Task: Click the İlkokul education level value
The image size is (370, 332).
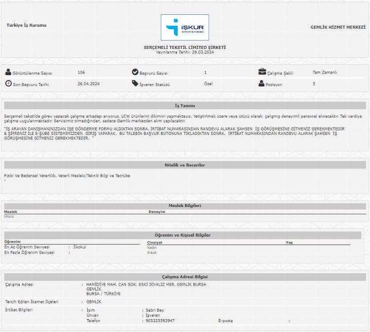Action: (79, 247)
